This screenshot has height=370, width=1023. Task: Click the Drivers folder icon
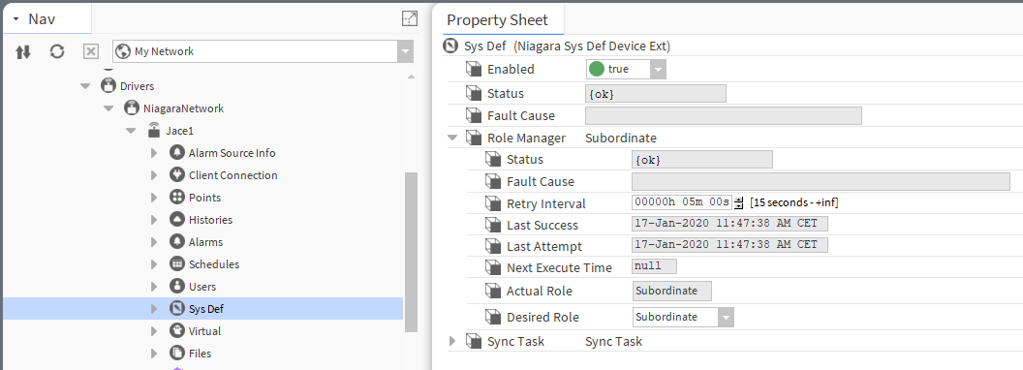(108, 85)
